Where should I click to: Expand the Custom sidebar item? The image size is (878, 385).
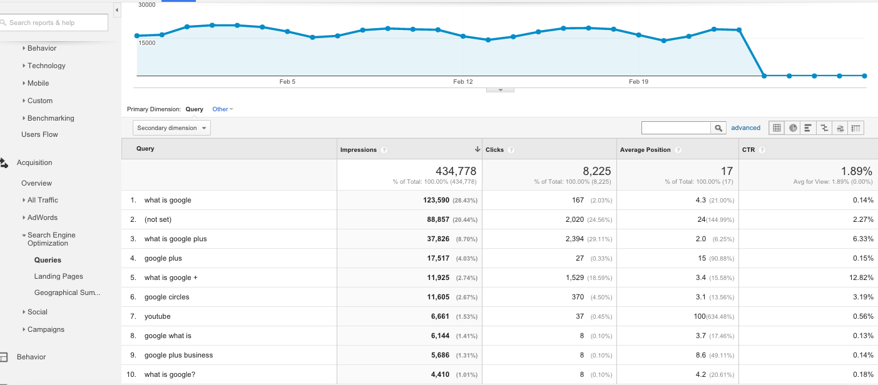tap(24, 101)
